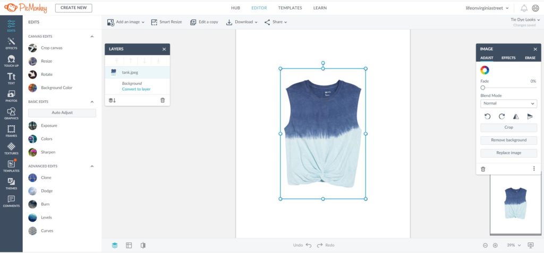
Task: Click the Crop canvas icon
Action: pos(33,48)
